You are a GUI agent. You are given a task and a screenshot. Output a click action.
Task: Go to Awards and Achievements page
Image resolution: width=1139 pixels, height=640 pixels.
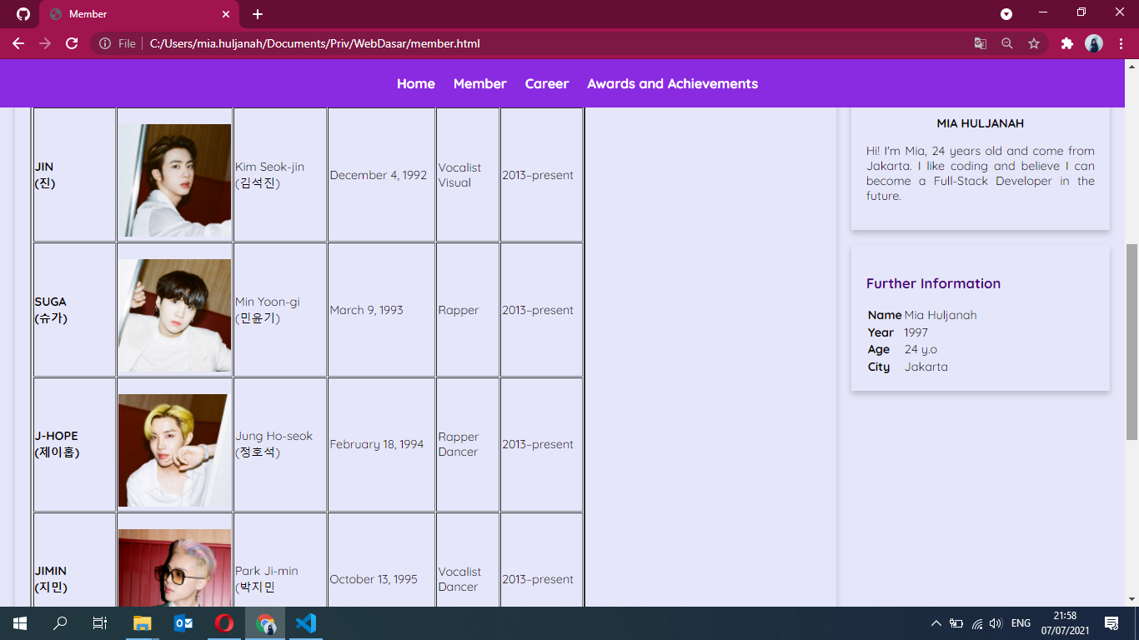[x=672, y=83]
